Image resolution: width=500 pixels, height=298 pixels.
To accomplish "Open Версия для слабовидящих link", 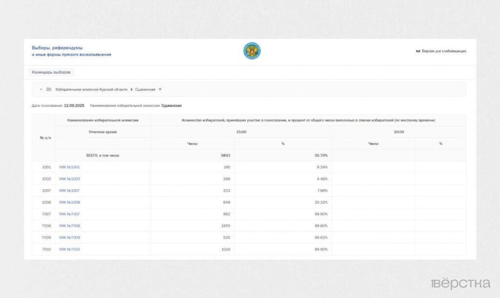I will (x=443, y=51).
